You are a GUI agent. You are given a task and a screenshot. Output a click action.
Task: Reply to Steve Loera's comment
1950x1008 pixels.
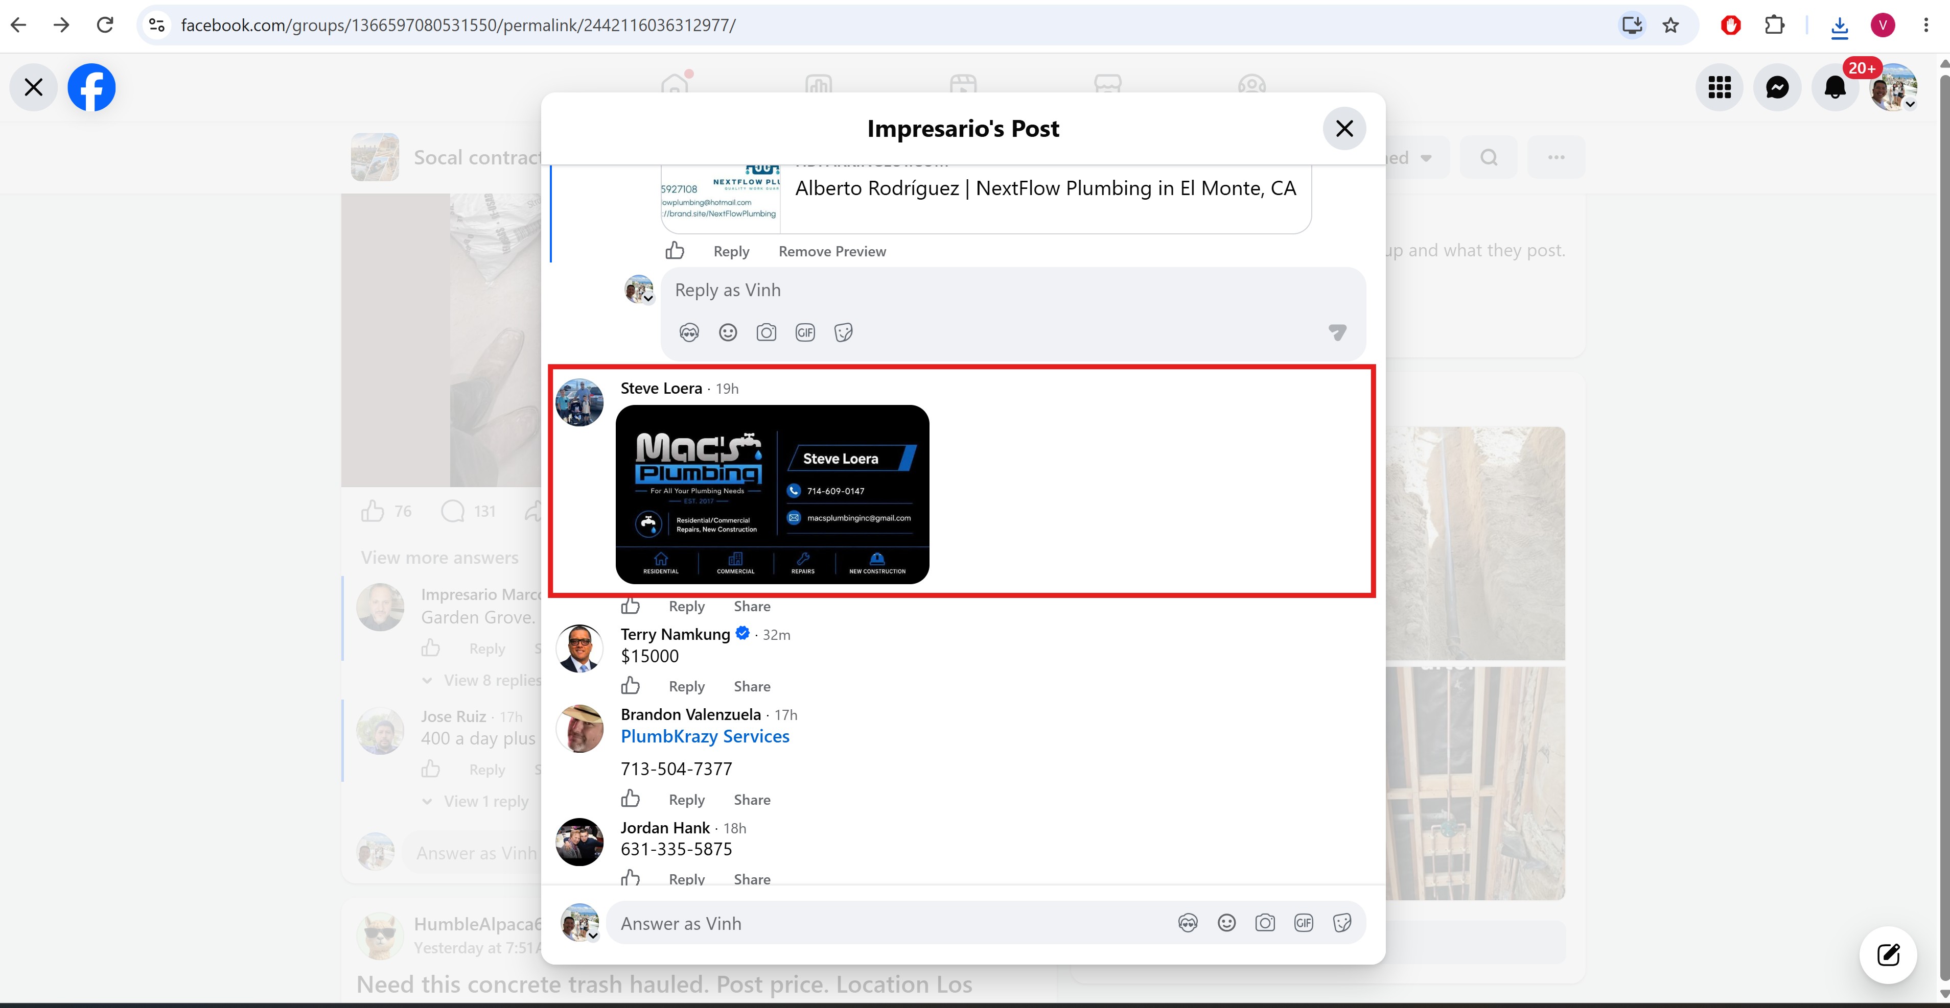coord(687,607)
